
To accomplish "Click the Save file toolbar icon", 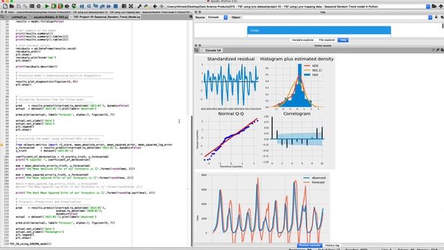I will (19, 6).
